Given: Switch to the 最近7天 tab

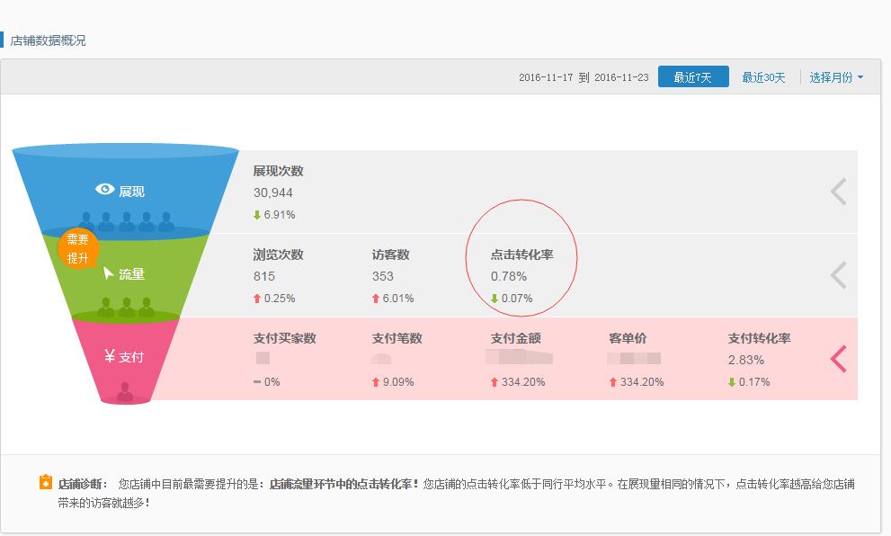Looking at the screenshot, I should [x=693, y=76].
